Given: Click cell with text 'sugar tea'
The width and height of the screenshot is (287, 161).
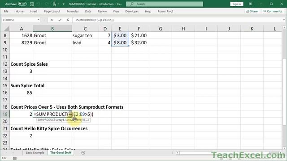Looking at the screenshot, I should (x=85, y=35).
